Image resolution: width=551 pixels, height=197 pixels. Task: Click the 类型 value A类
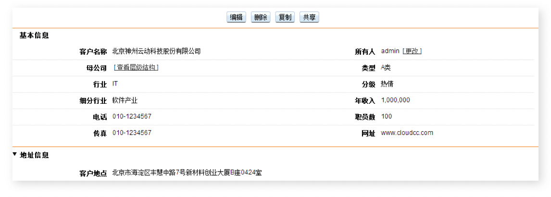[386, 68]
